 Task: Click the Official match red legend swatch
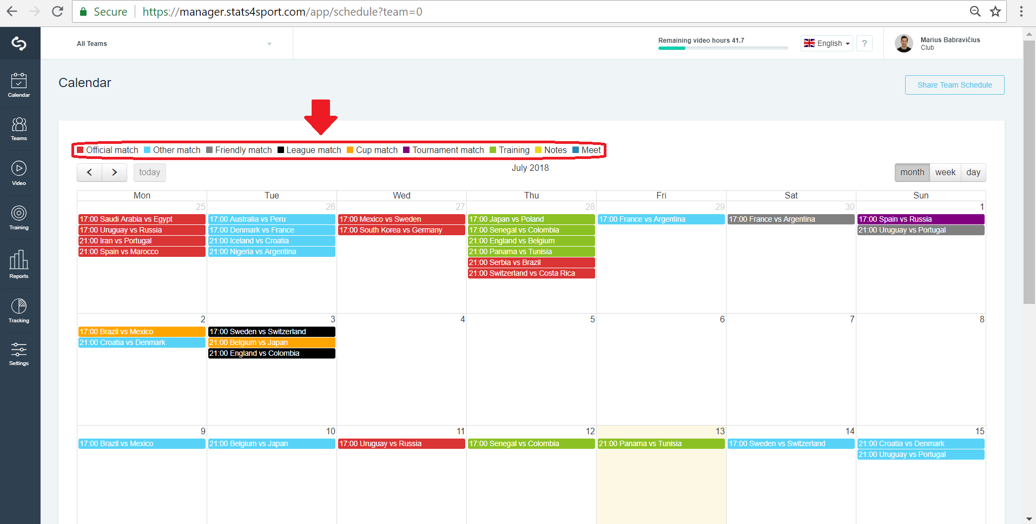click(x=81, y=150)
